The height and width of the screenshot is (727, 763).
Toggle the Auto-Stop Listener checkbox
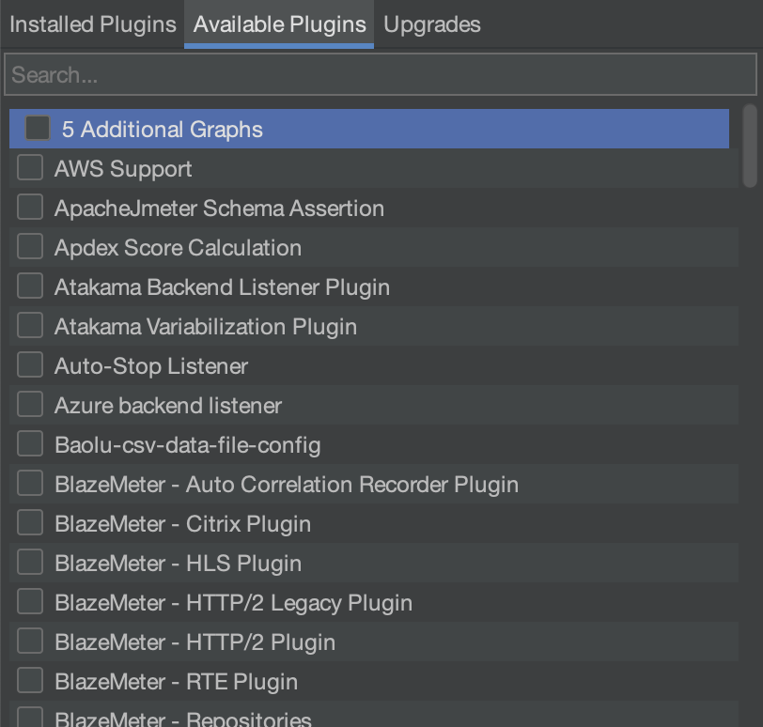[x=30, y=365]
